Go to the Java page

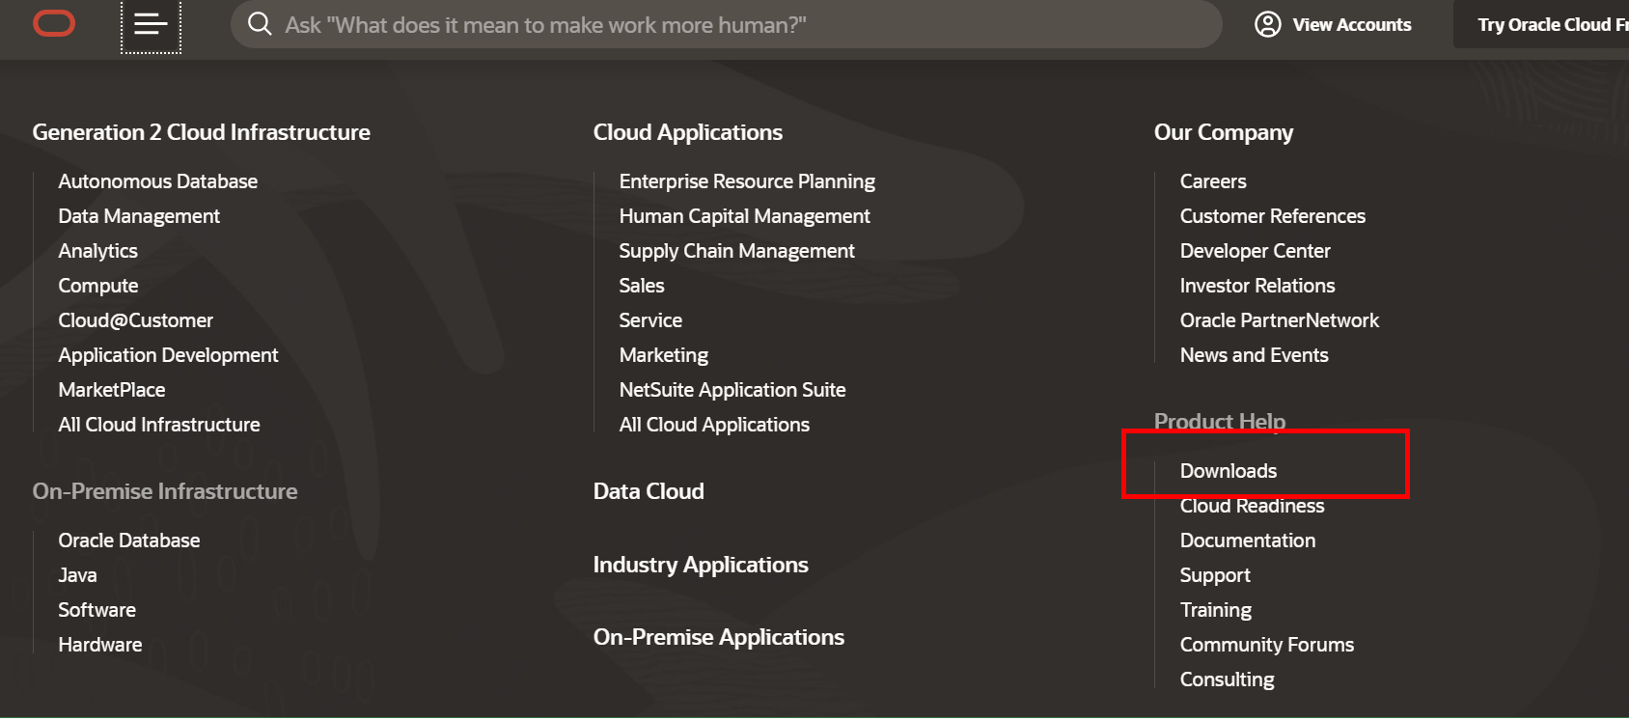(77, 575)
